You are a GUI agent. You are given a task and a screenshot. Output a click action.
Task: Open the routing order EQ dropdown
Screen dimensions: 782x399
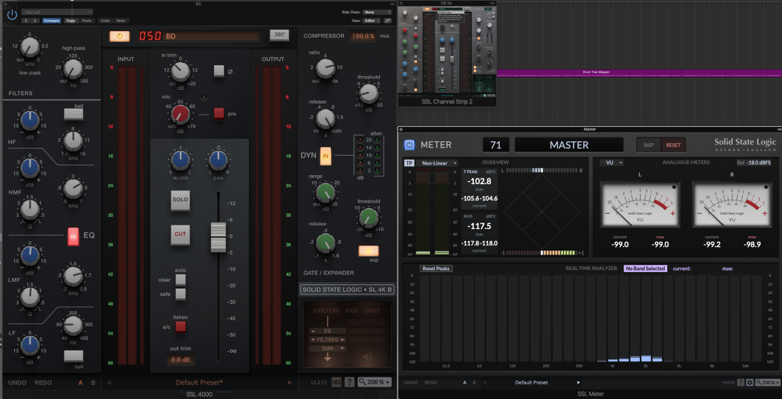(326, 331)
